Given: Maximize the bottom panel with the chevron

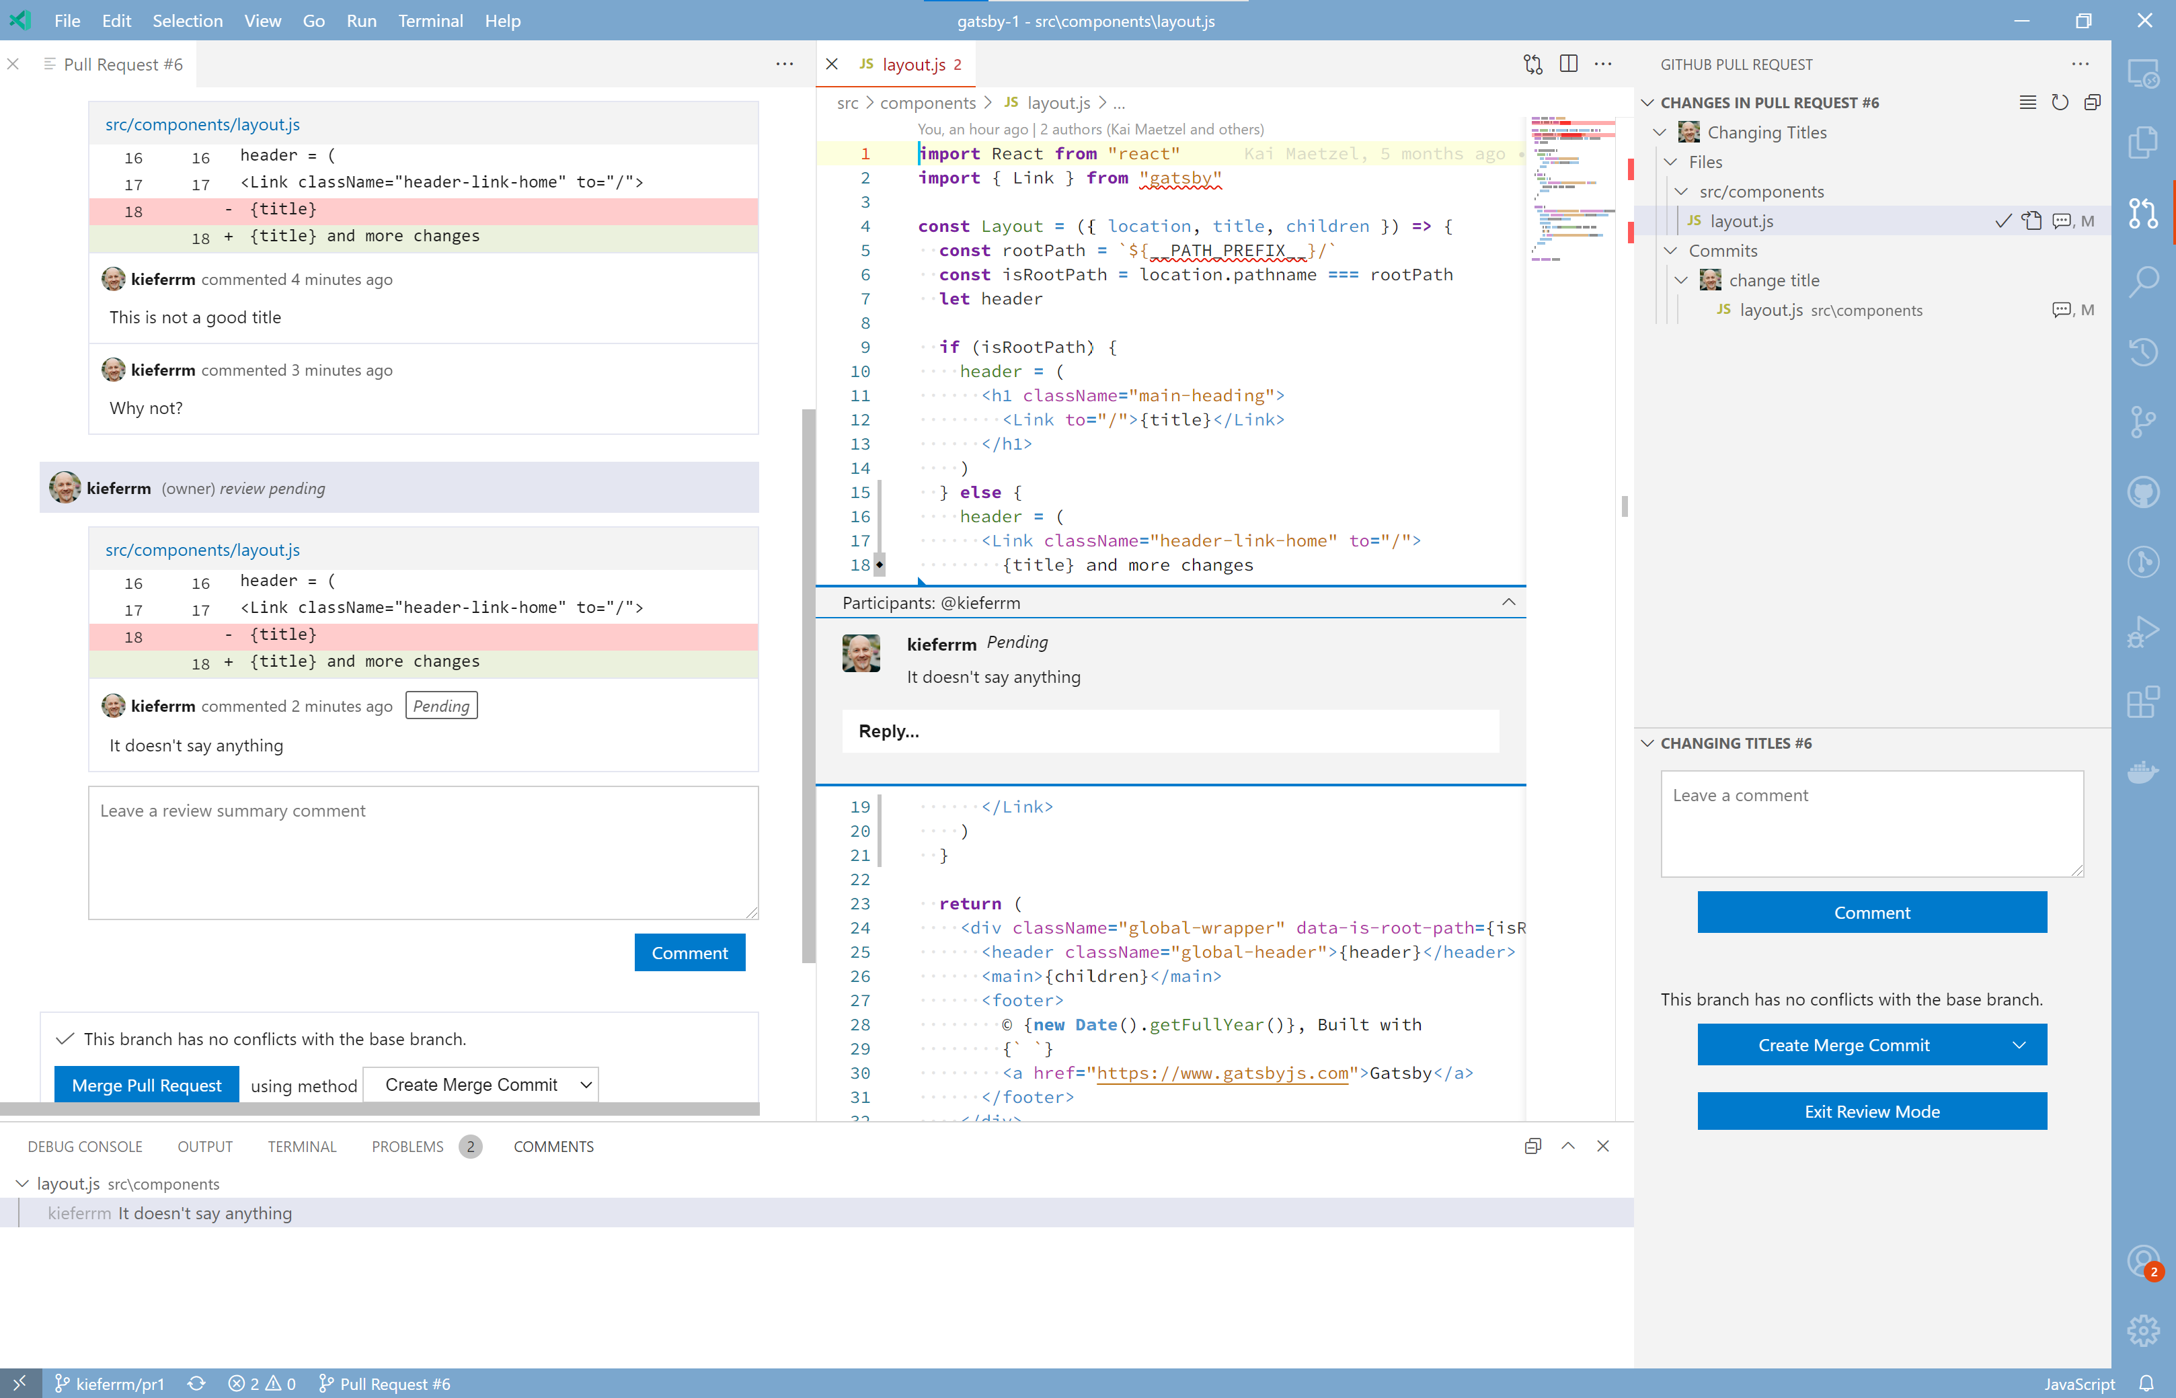Looking at the screenshot, I should [1568, 1146].
